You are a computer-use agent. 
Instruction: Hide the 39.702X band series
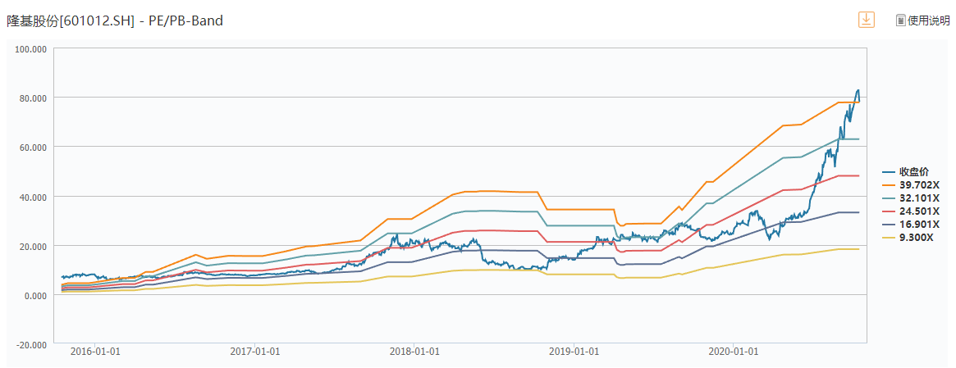click(x=919, y=184)
